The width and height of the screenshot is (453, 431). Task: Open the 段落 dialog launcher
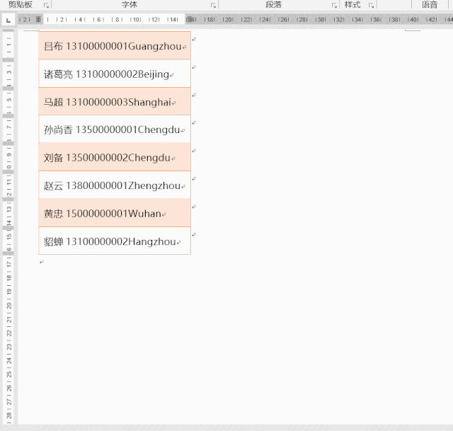click(x=334, y=5)
